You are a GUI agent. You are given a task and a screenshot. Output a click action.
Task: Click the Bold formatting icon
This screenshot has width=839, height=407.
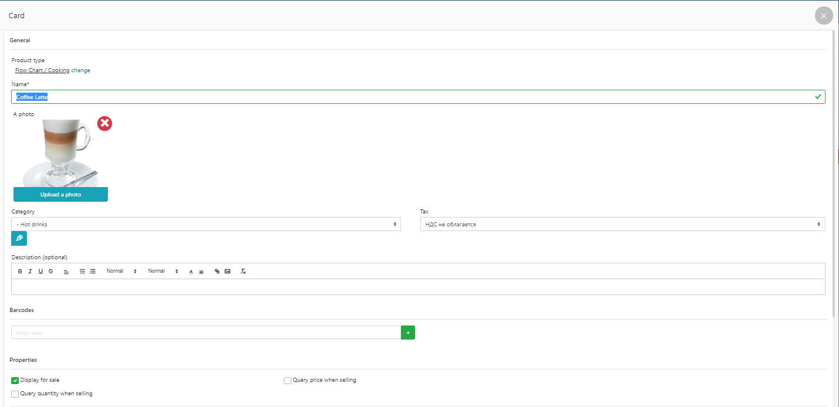tap(20, 272)
